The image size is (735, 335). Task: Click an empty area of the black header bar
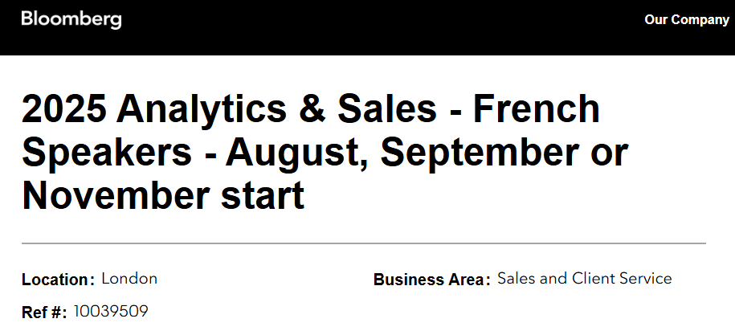(x=375, y=27)
